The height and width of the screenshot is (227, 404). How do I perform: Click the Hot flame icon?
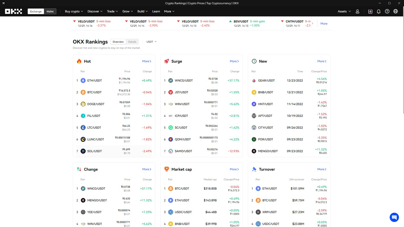(x=79, y=61)
